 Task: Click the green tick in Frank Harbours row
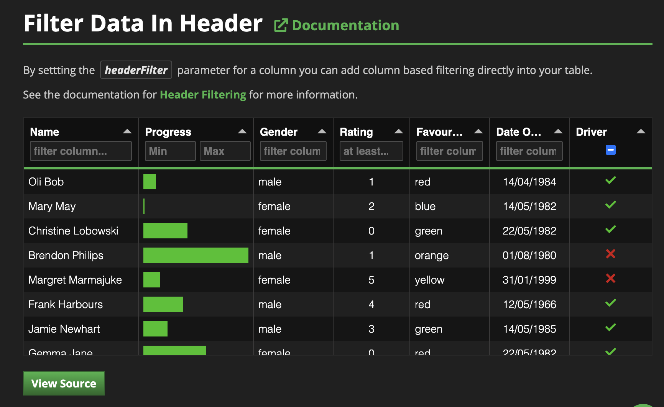(x=610, y=303)
